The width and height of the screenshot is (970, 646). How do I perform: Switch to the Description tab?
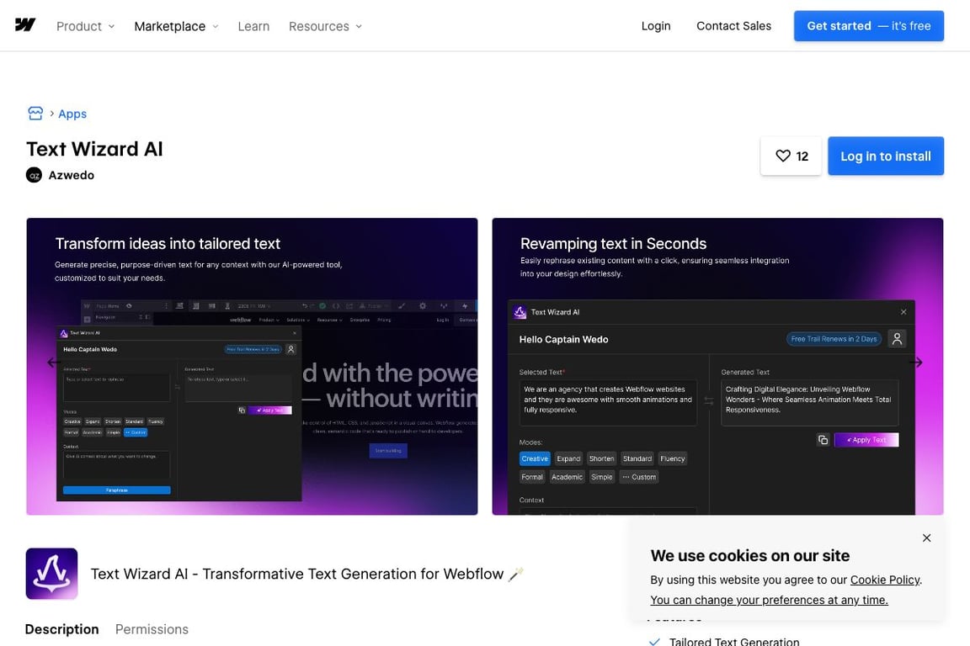[61, 629]
